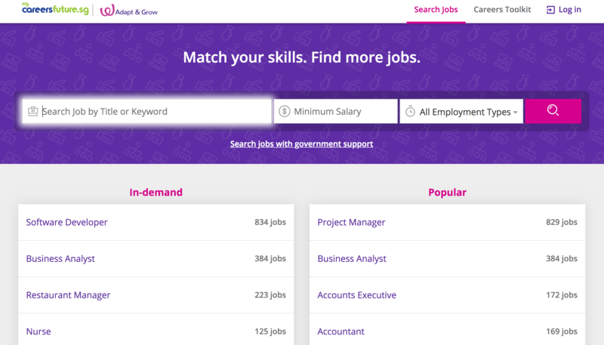Viewport: 604px width, 345px height.
Task: View popular Project Manager jobs
Action: 351,222
